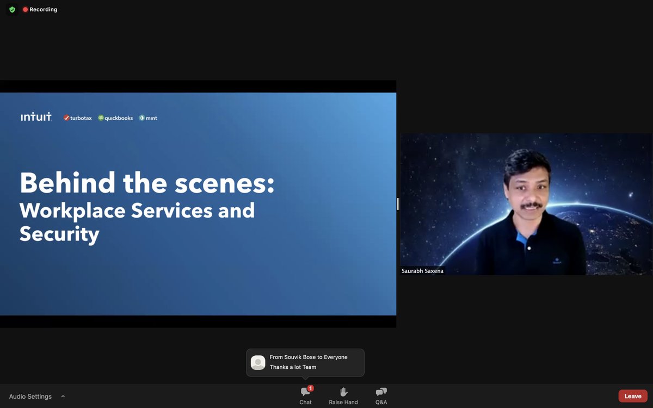653x408 pixels.
Task: Click the quickbooks logo on the slide
Action: pos(115,118)
